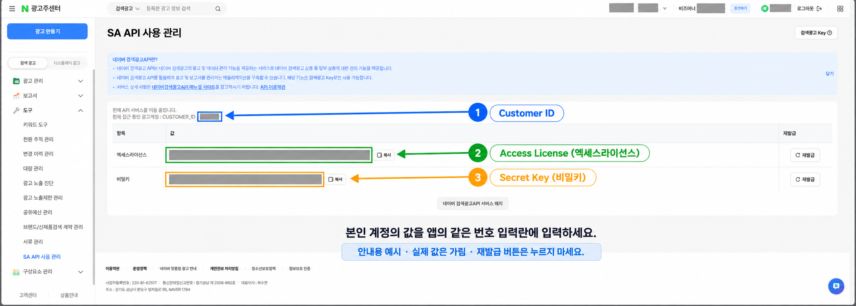Open 대량 관리 menu item
This screenshot has height=306, width=856.
tap(33, 169)
